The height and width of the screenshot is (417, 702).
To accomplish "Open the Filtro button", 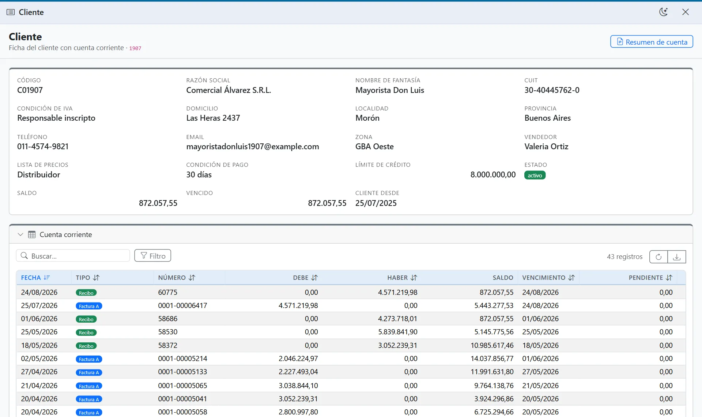I will coord(152,256).
